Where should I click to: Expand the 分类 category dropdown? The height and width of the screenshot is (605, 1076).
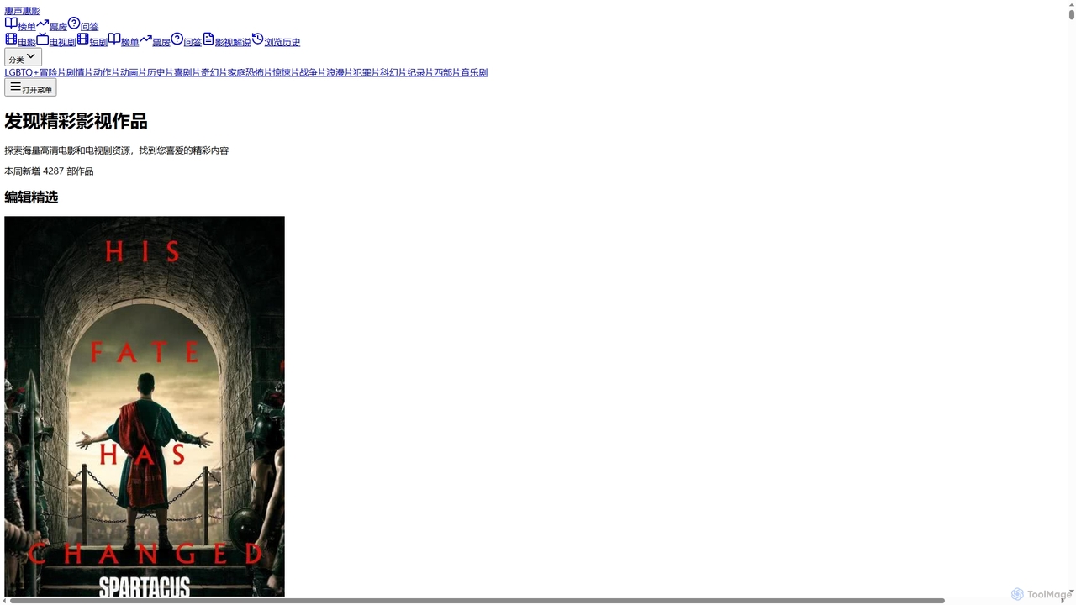click(23, 57)
